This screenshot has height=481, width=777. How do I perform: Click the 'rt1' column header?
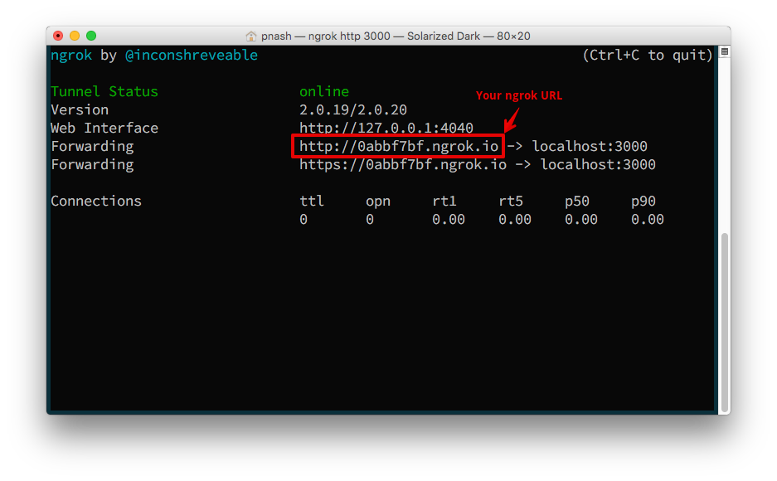444,202
